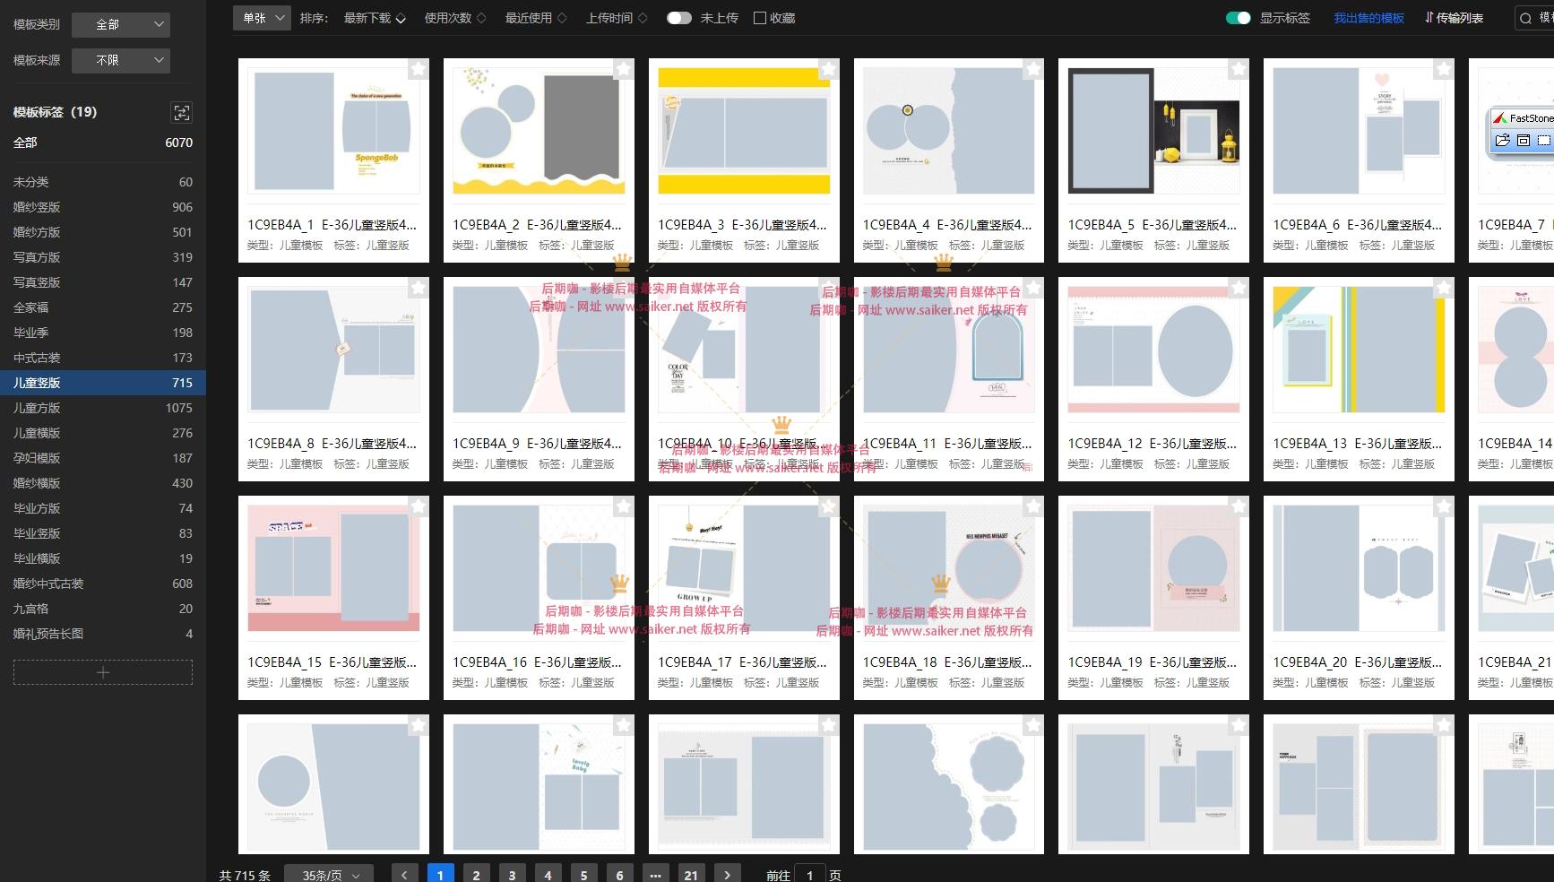
Task: Check the 收藏 checkbox
Action: (x=760, y=18)
